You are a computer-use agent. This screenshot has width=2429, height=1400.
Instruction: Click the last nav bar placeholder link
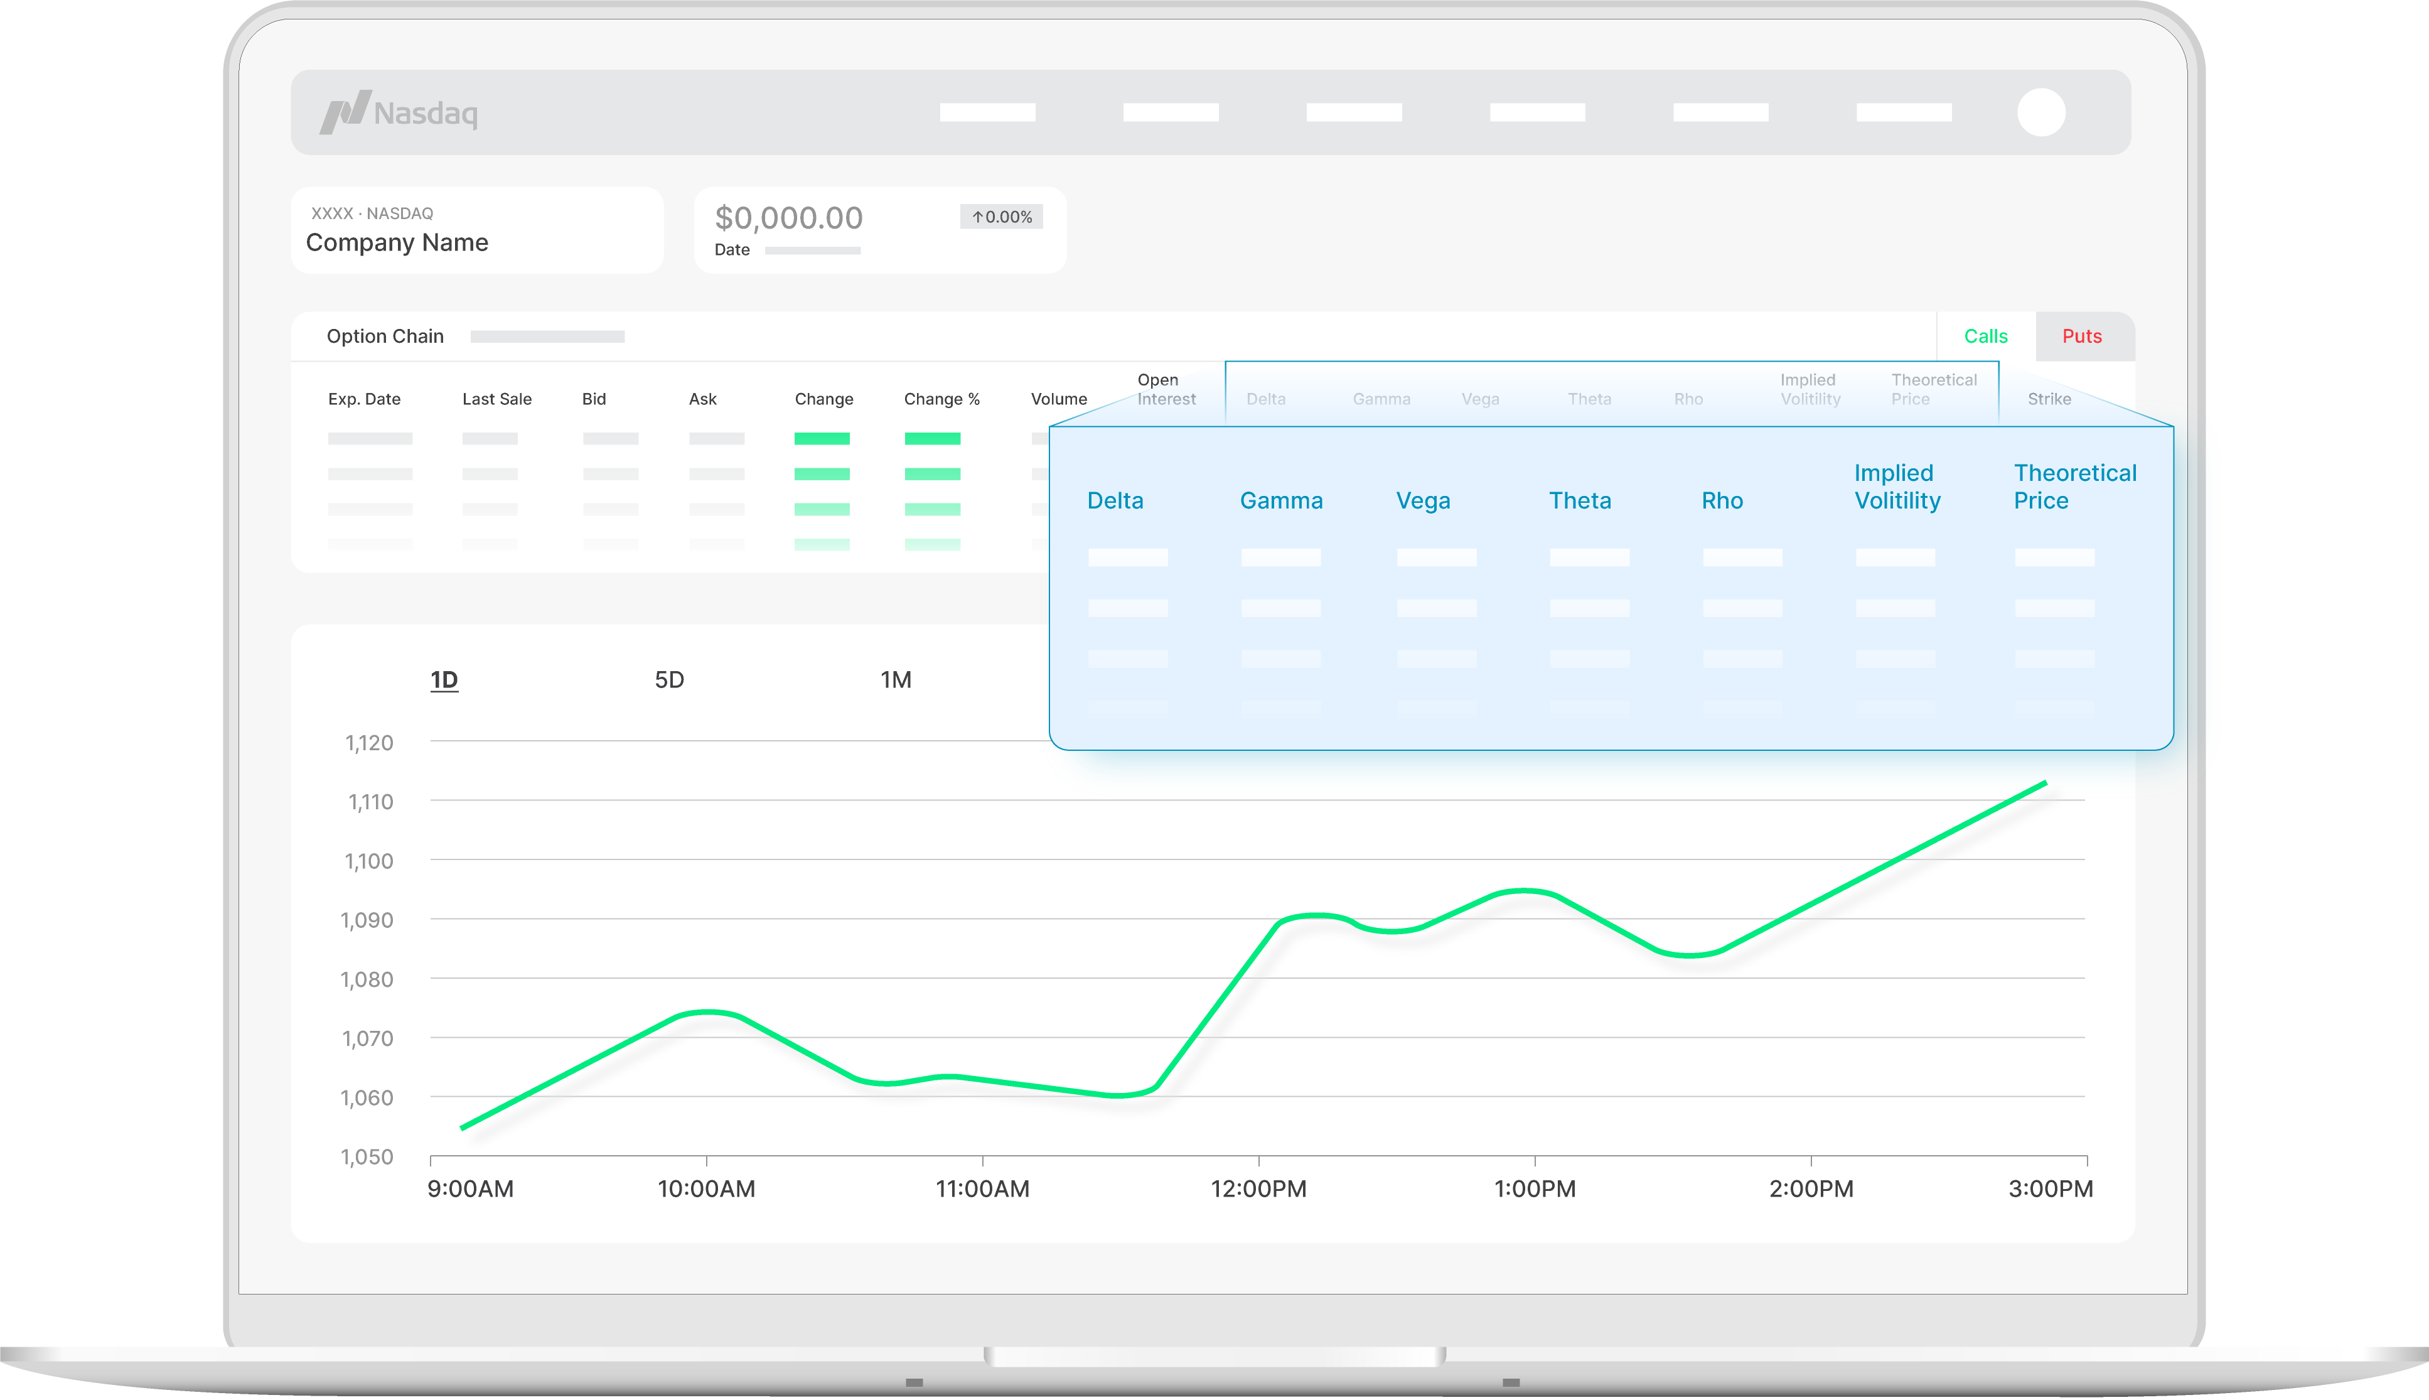coord(1904,112)
